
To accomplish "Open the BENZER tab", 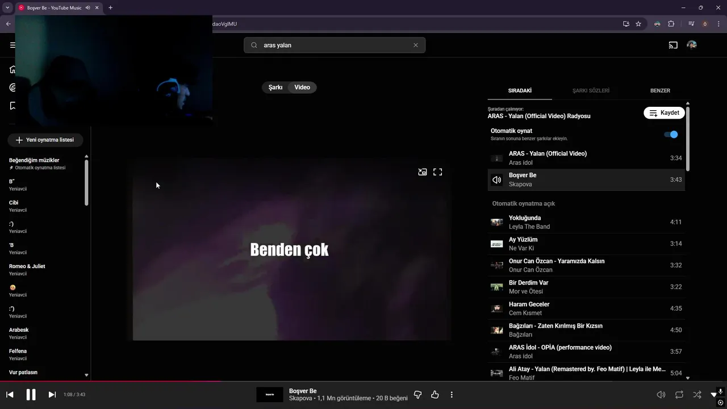I will (660, 90).
